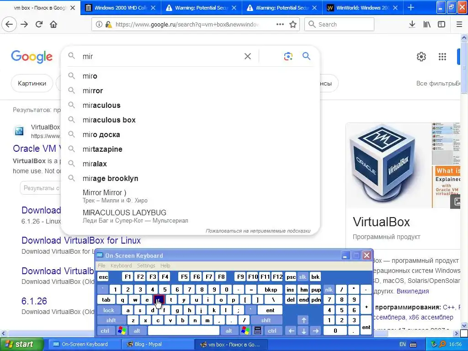Select the MIRACULOUS LADYBUG suggestion
Image resolution: width=468 pixels, height=351 pixels.
[190, 216]
